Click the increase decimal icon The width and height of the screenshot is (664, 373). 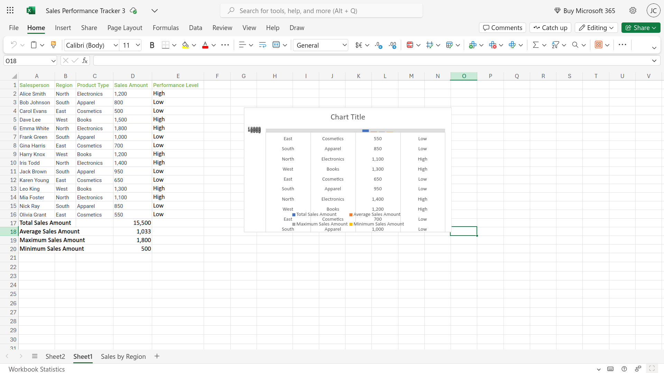(379, 45)
